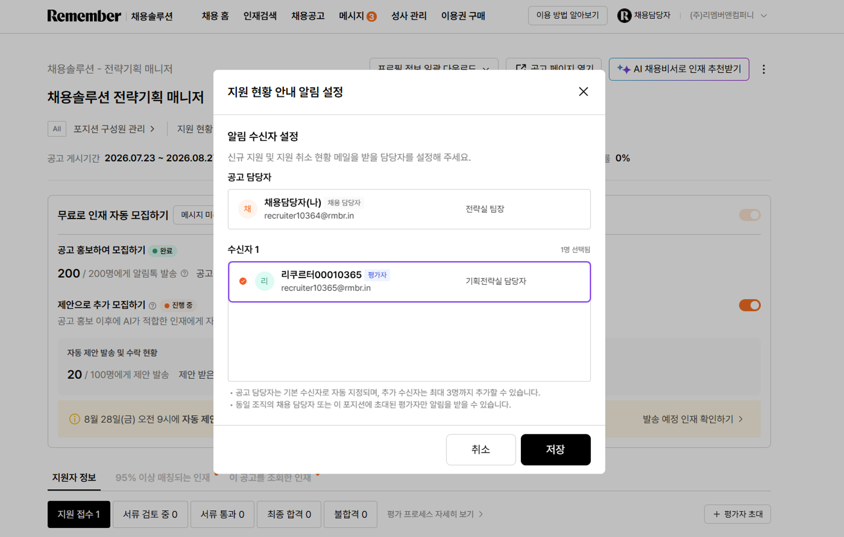Close the 알림 설정 dialog with X
Screen dimensions: 844x537
point(583,92)
